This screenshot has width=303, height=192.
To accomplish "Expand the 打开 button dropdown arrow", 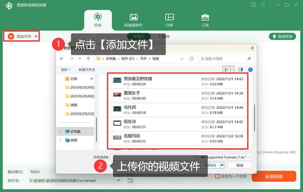I will (222, 165).
